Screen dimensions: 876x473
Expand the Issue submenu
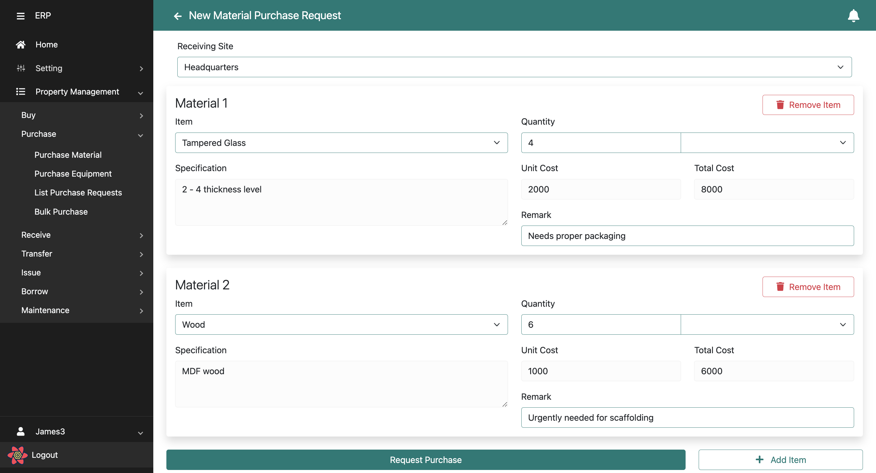[x=141, y=273]
